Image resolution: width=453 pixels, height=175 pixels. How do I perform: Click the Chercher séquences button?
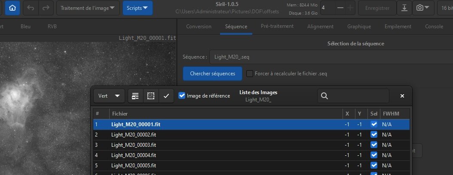212,74
